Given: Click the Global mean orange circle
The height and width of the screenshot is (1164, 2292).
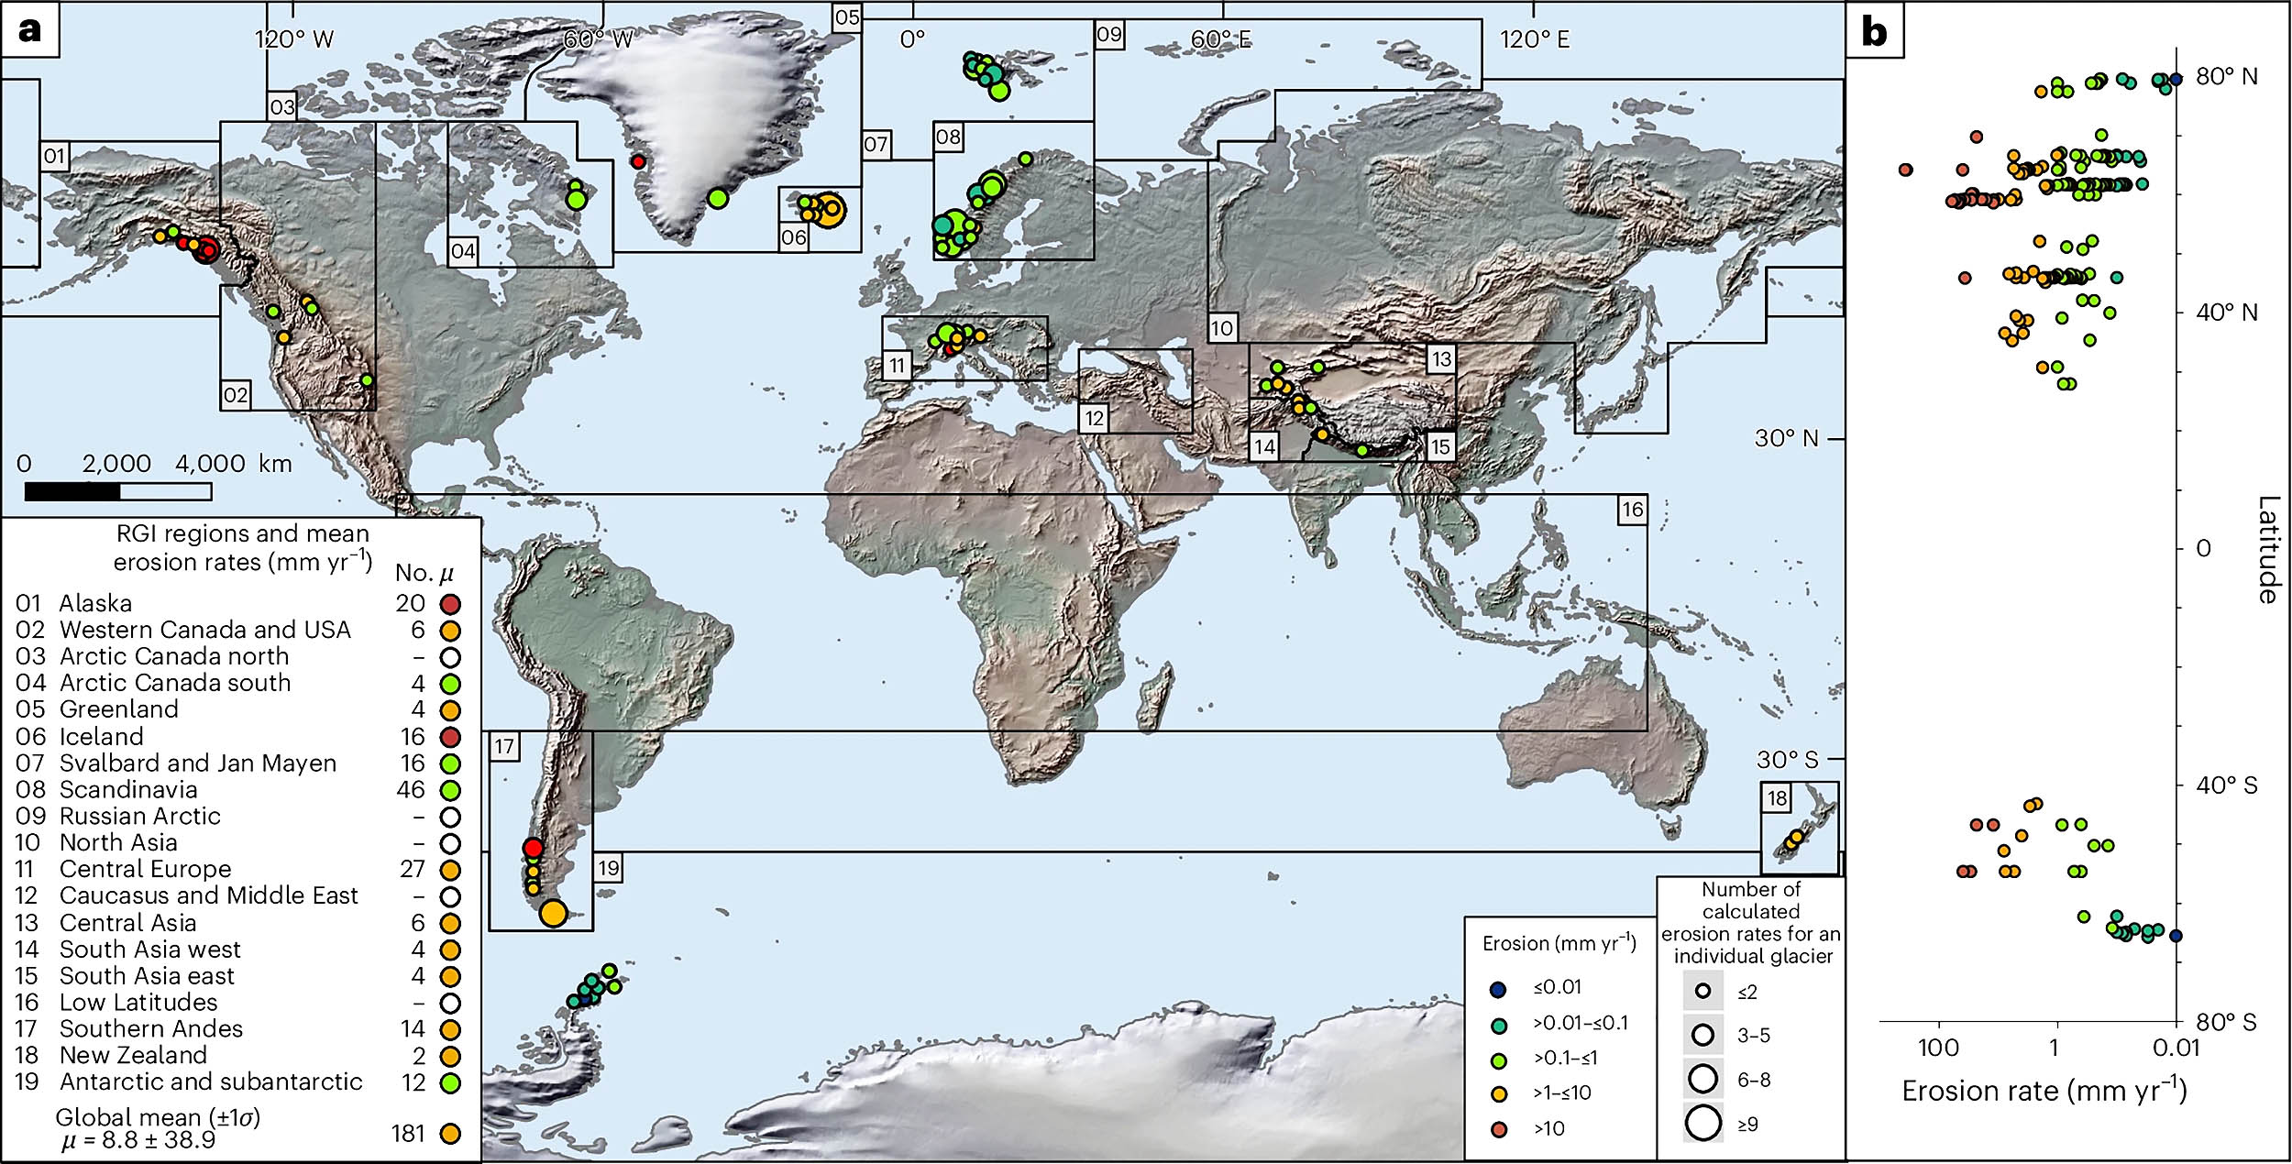Looking at the screenshot, I should click(449, 1134).
